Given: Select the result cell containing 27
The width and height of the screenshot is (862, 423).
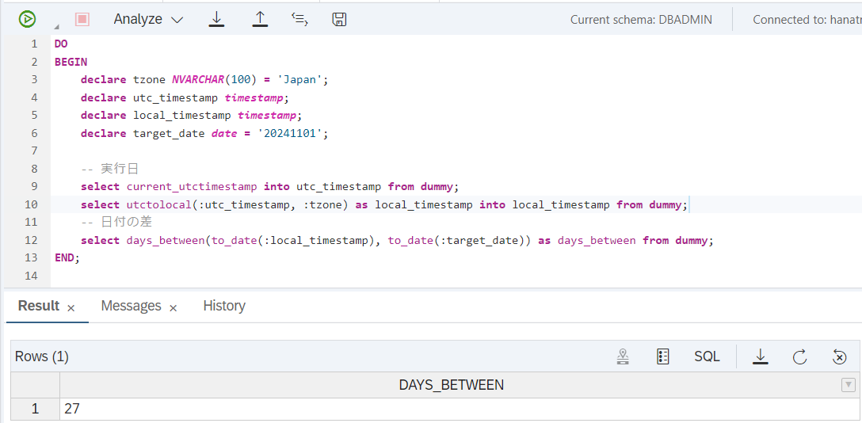Looking at the screenshot, I should coord(459,410).
